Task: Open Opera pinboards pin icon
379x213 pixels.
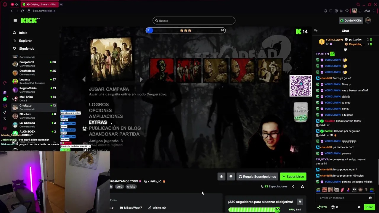Action: (x=325, y=11)
